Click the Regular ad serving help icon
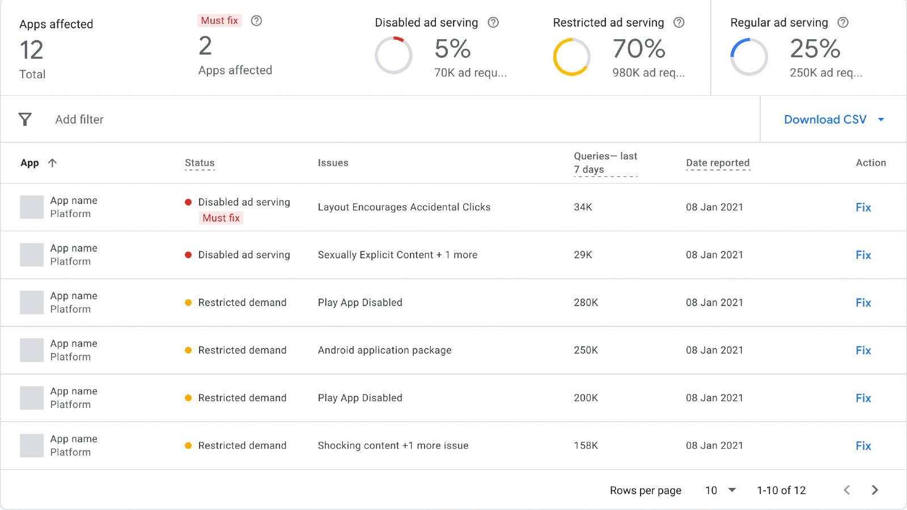The height and width of the screenshot is (510, 907). pos(843,23)
